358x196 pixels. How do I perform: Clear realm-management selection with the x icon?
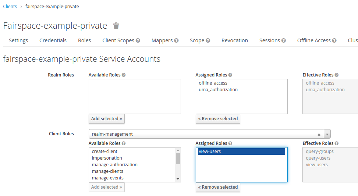coord(319,134)
